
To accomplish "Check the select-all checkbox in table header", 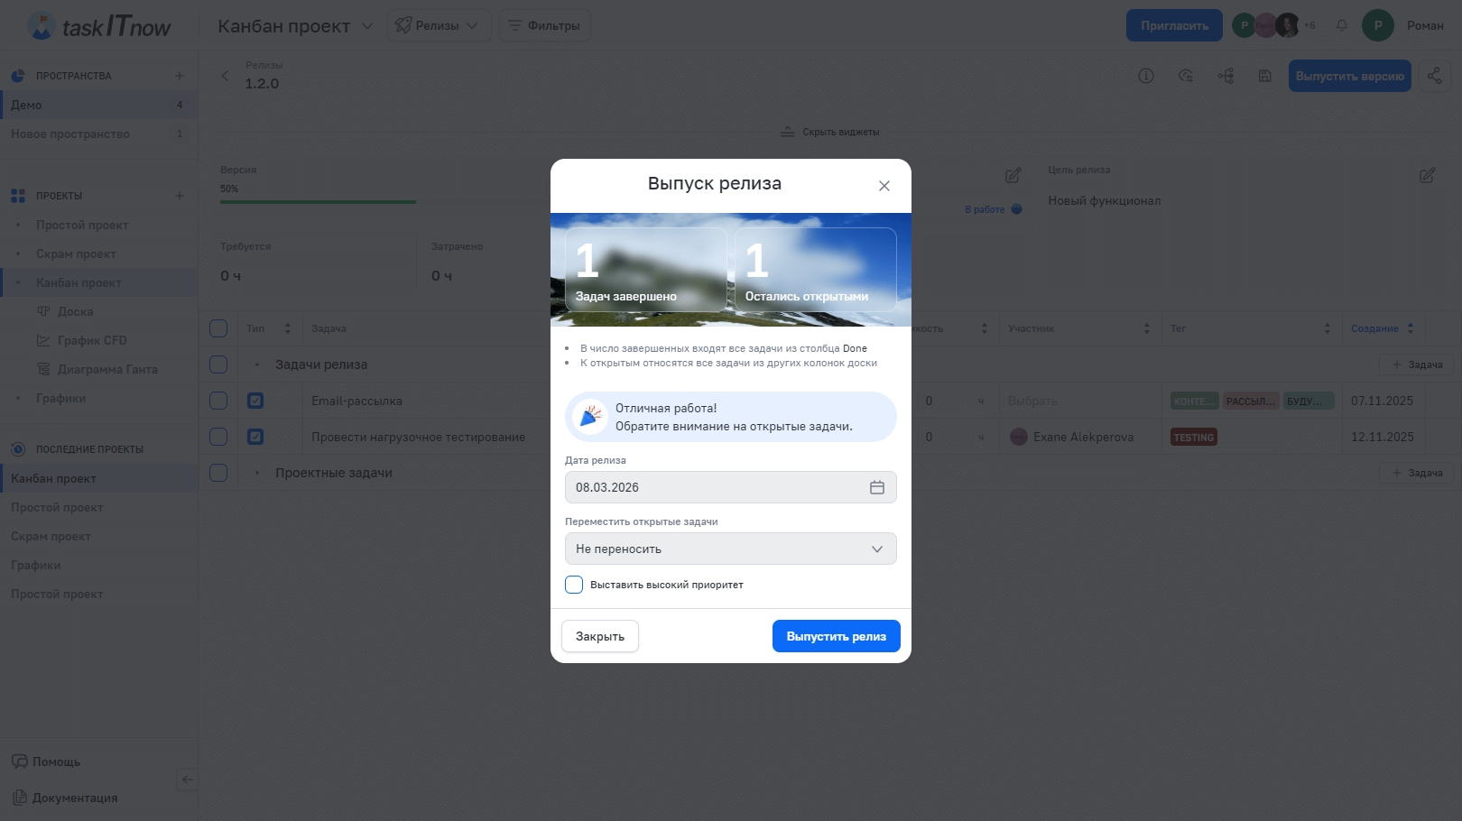I will pyautogui.click(x=218, y=328).
